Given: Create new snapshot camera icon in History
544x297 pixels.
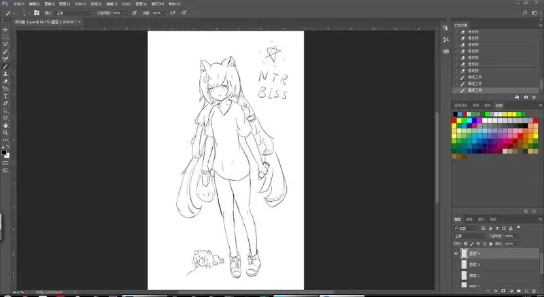Looking at the screenshot, I should pos(526,97).
